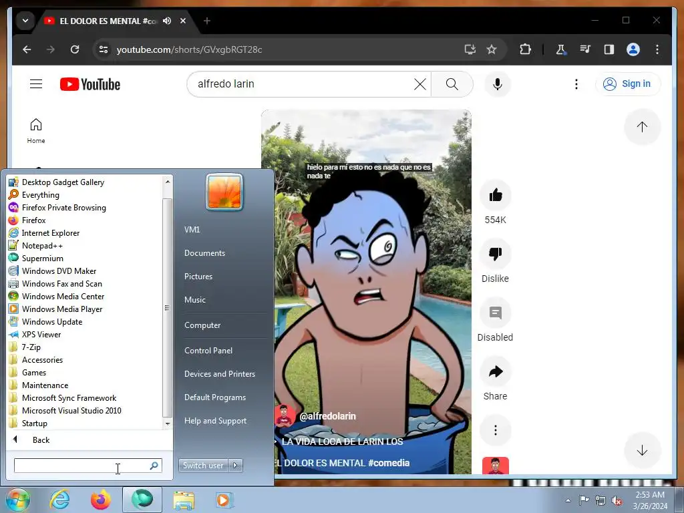Go to previous short with up arrow
684x513 pixels.
point(642,127)
